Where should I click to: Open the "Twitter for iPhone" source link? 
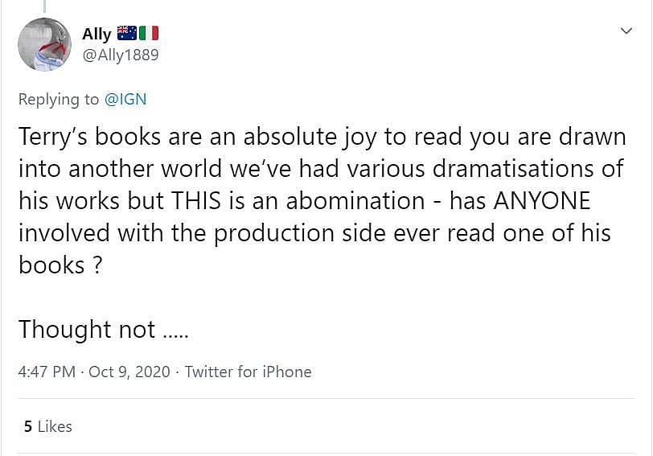click(x=248, y=372)
